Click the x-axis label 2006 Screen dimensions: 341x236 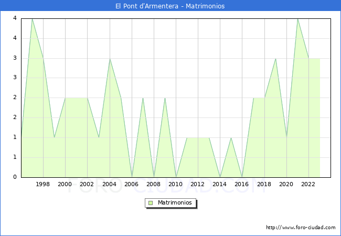[x=131, y=184]
